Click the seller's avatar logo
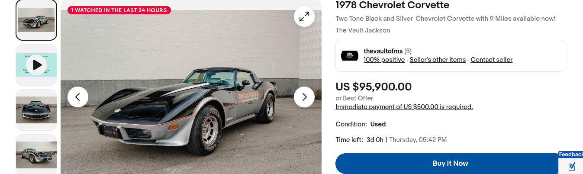Viewport: 583px width, 174px height. tap(350, 56)
